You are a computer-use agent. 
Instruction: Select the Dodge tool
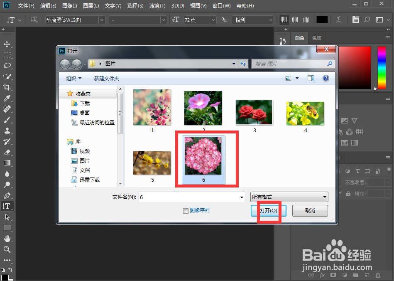pos(7,185)
